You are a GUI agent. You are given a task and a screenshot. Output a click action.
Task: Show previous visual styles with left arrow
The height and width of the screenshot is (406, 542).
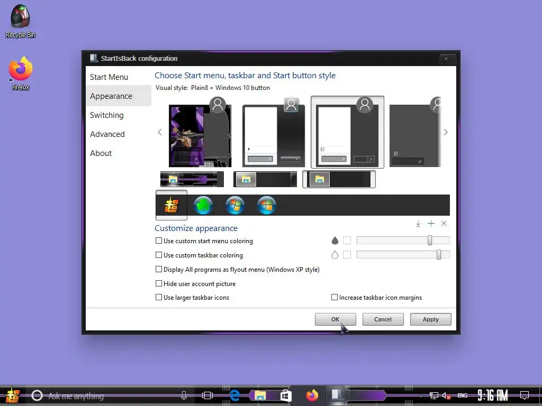tap(160, 132)
